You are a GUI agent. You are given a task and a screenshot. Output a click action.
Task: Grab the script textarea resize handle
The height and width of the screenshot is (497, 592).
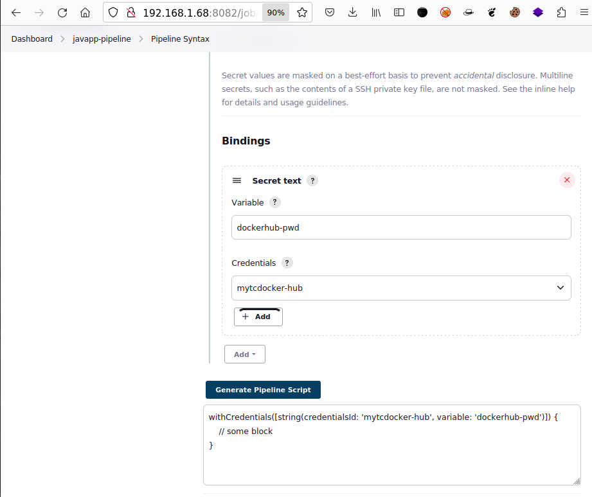(577, 481)
